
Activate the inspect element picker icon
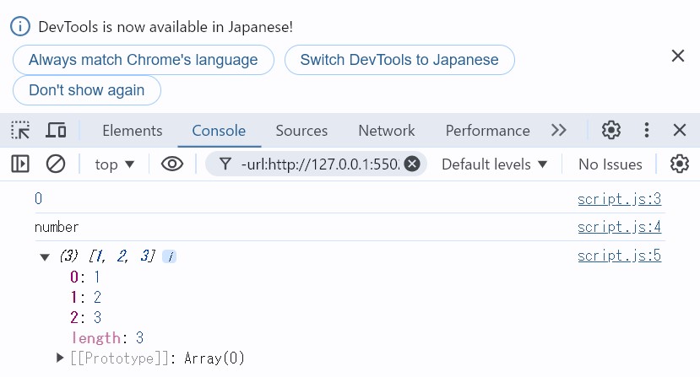(20, 130)
